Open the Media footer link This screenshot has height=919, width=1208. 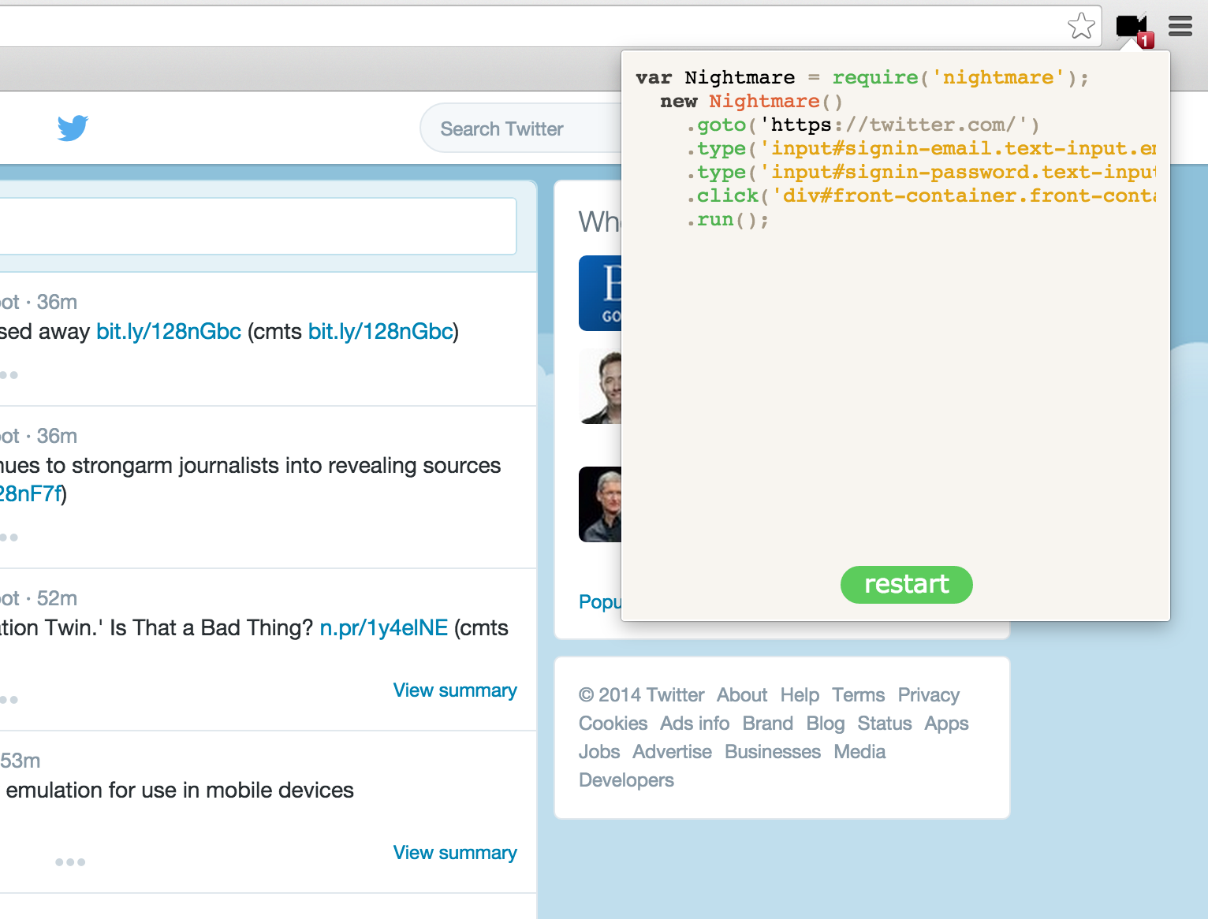point(859,752)
